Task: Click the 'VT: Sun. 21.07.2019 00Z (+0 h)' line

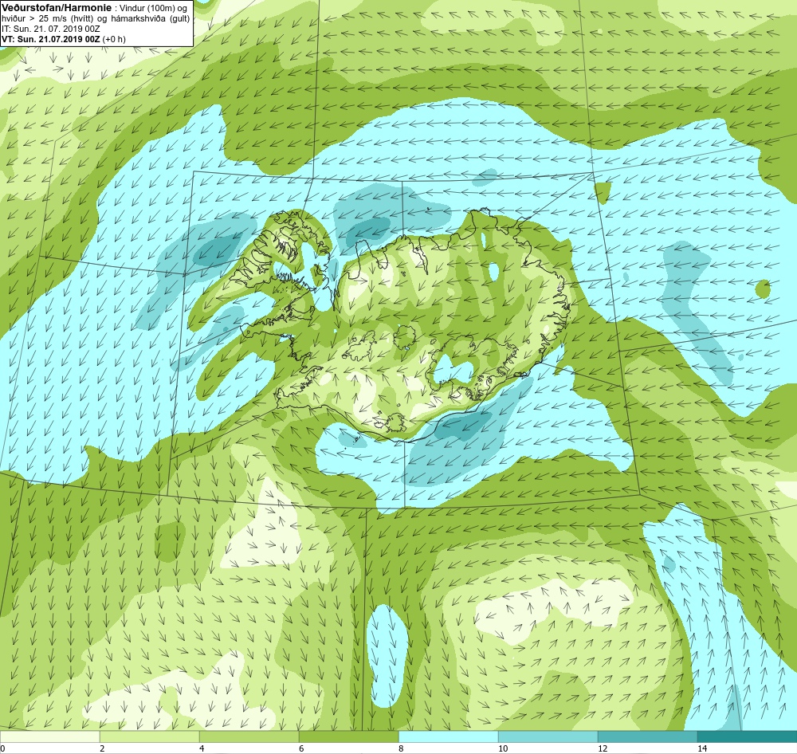Action: (64, 38)
